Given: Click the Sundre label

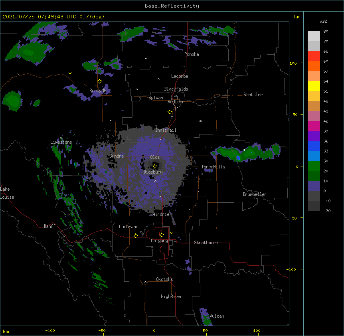Looking at the screenshot, I should click(117, 156).
